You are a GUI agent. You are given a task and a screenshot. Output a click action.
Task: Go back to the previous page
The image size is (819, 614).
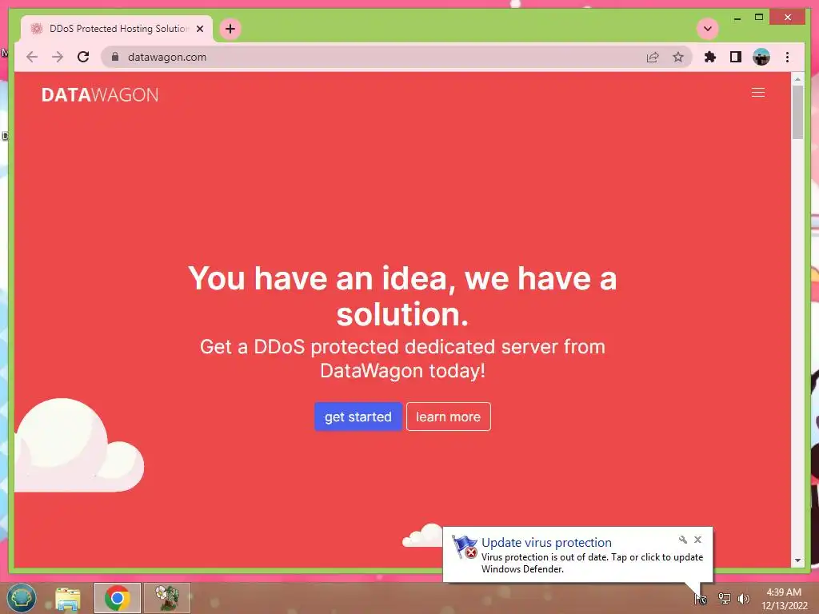(32, 57)
